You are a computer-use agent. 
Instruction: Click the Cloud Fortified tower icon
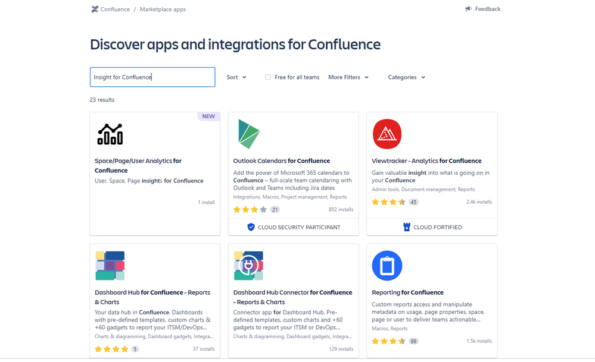click(x=407, y=227)
